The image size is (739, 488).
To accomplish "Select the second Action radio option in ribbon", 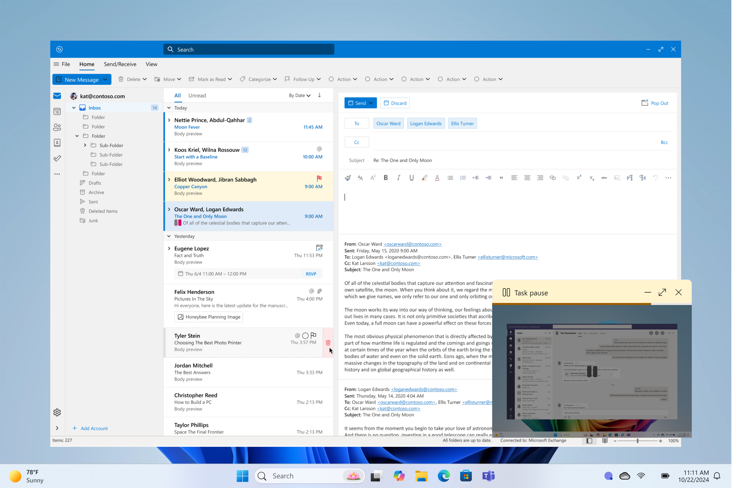I will pyautogui.click(x=371, y=80).
